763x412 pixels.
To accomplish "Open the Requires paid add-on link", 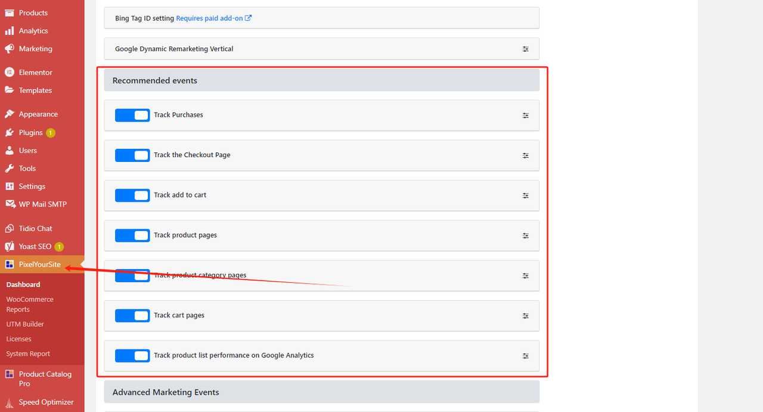I will coord(209,18).
